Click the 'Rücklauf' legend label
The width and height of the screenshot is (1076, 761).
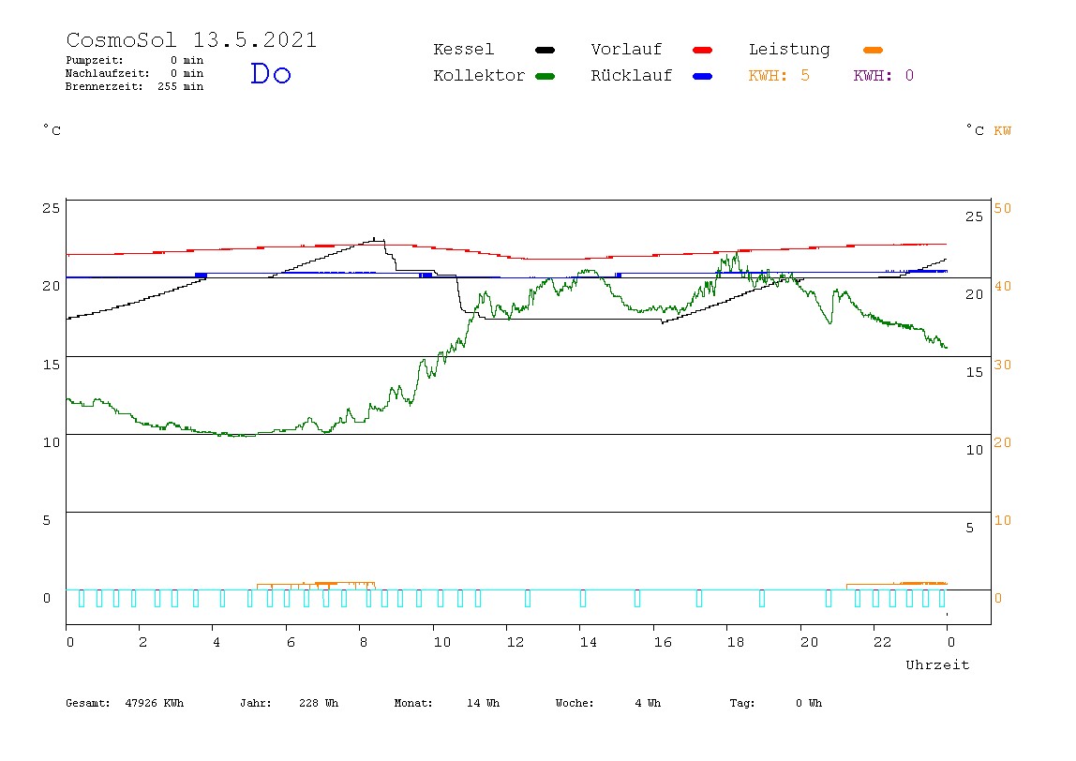point(632,76)
